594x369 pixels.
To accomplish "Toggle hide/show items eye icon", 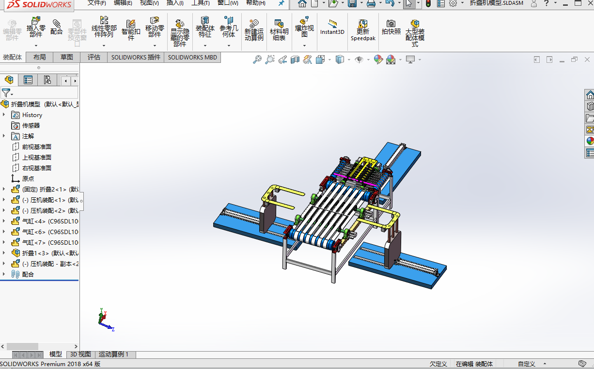I will coord(359,59).
